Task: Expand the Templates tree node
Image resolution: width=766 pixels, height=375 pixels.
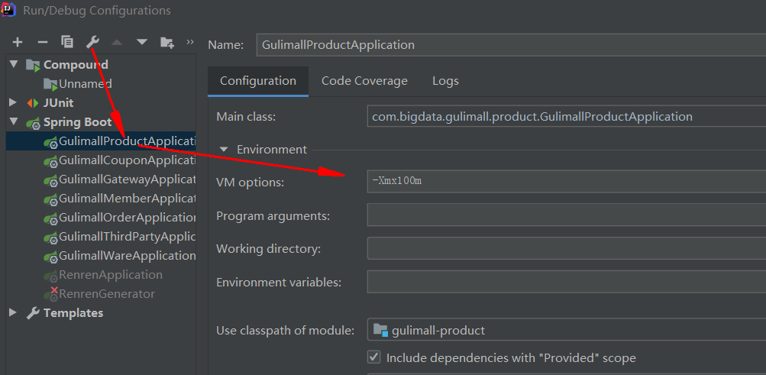Action: tap(13, 312)
